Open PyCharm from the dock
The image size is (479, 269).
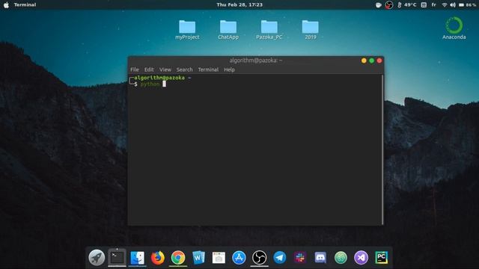click(381, 258)
